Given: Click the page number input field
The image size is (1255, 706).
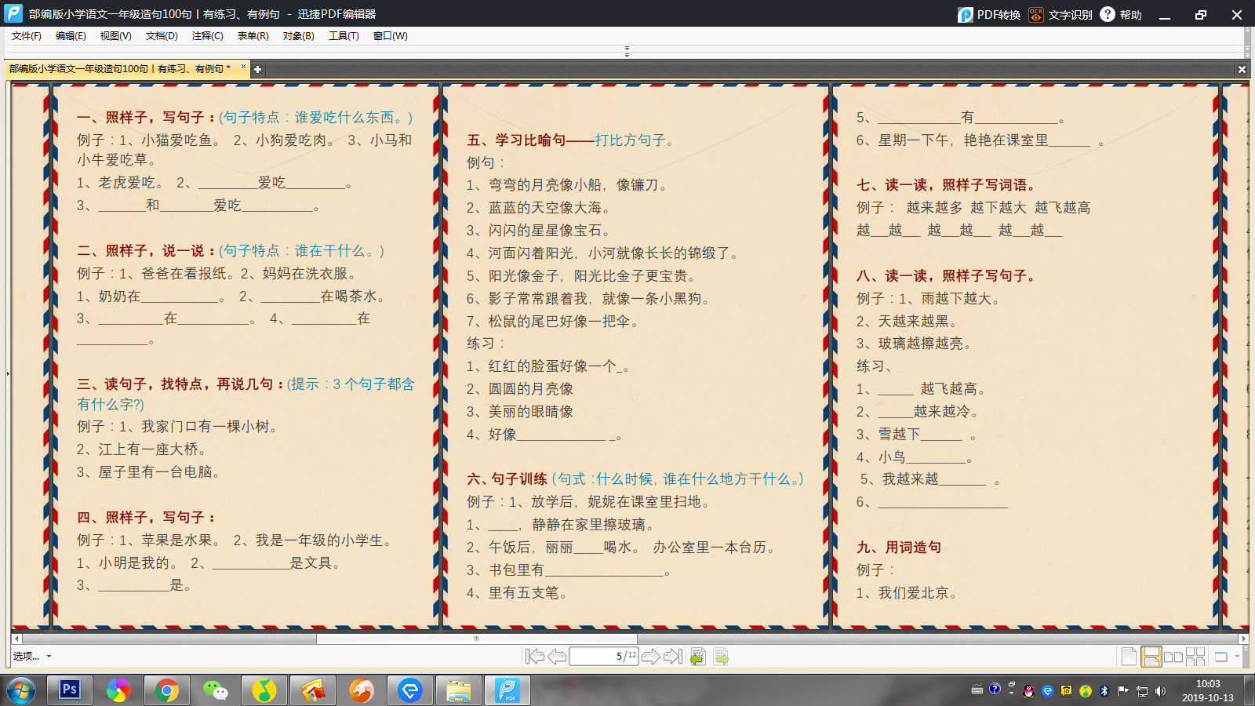Looking at the screenshot, I should 596,657.
